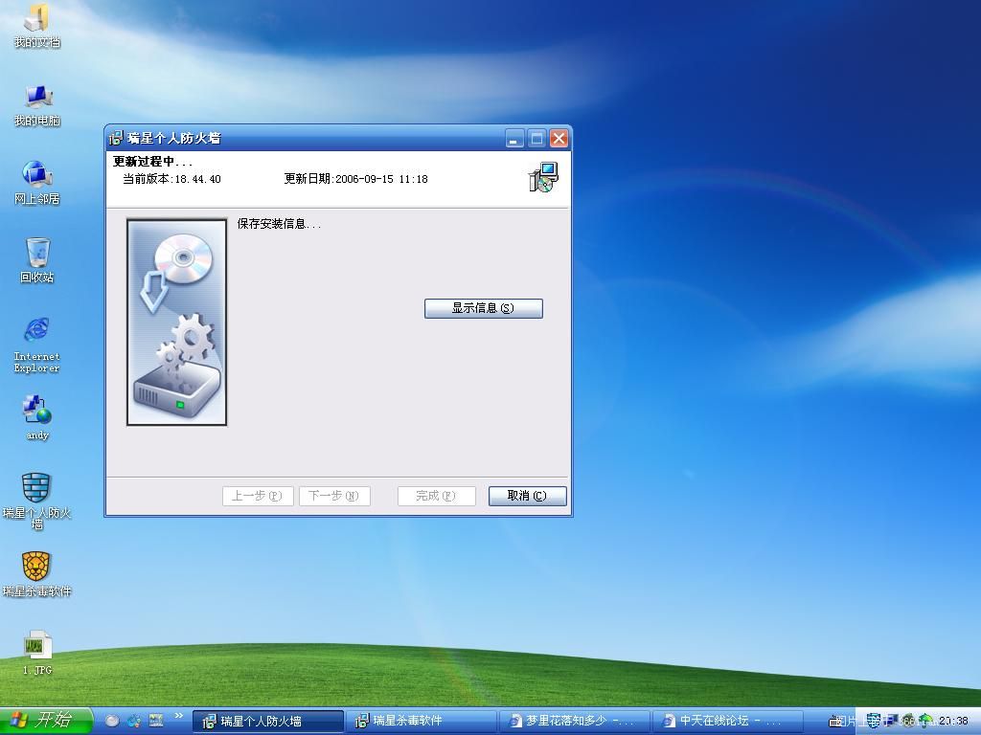Click the disabled 上一步(P) button
The width and height of the screenshot is (981, 735).
(x=258, y=497)
